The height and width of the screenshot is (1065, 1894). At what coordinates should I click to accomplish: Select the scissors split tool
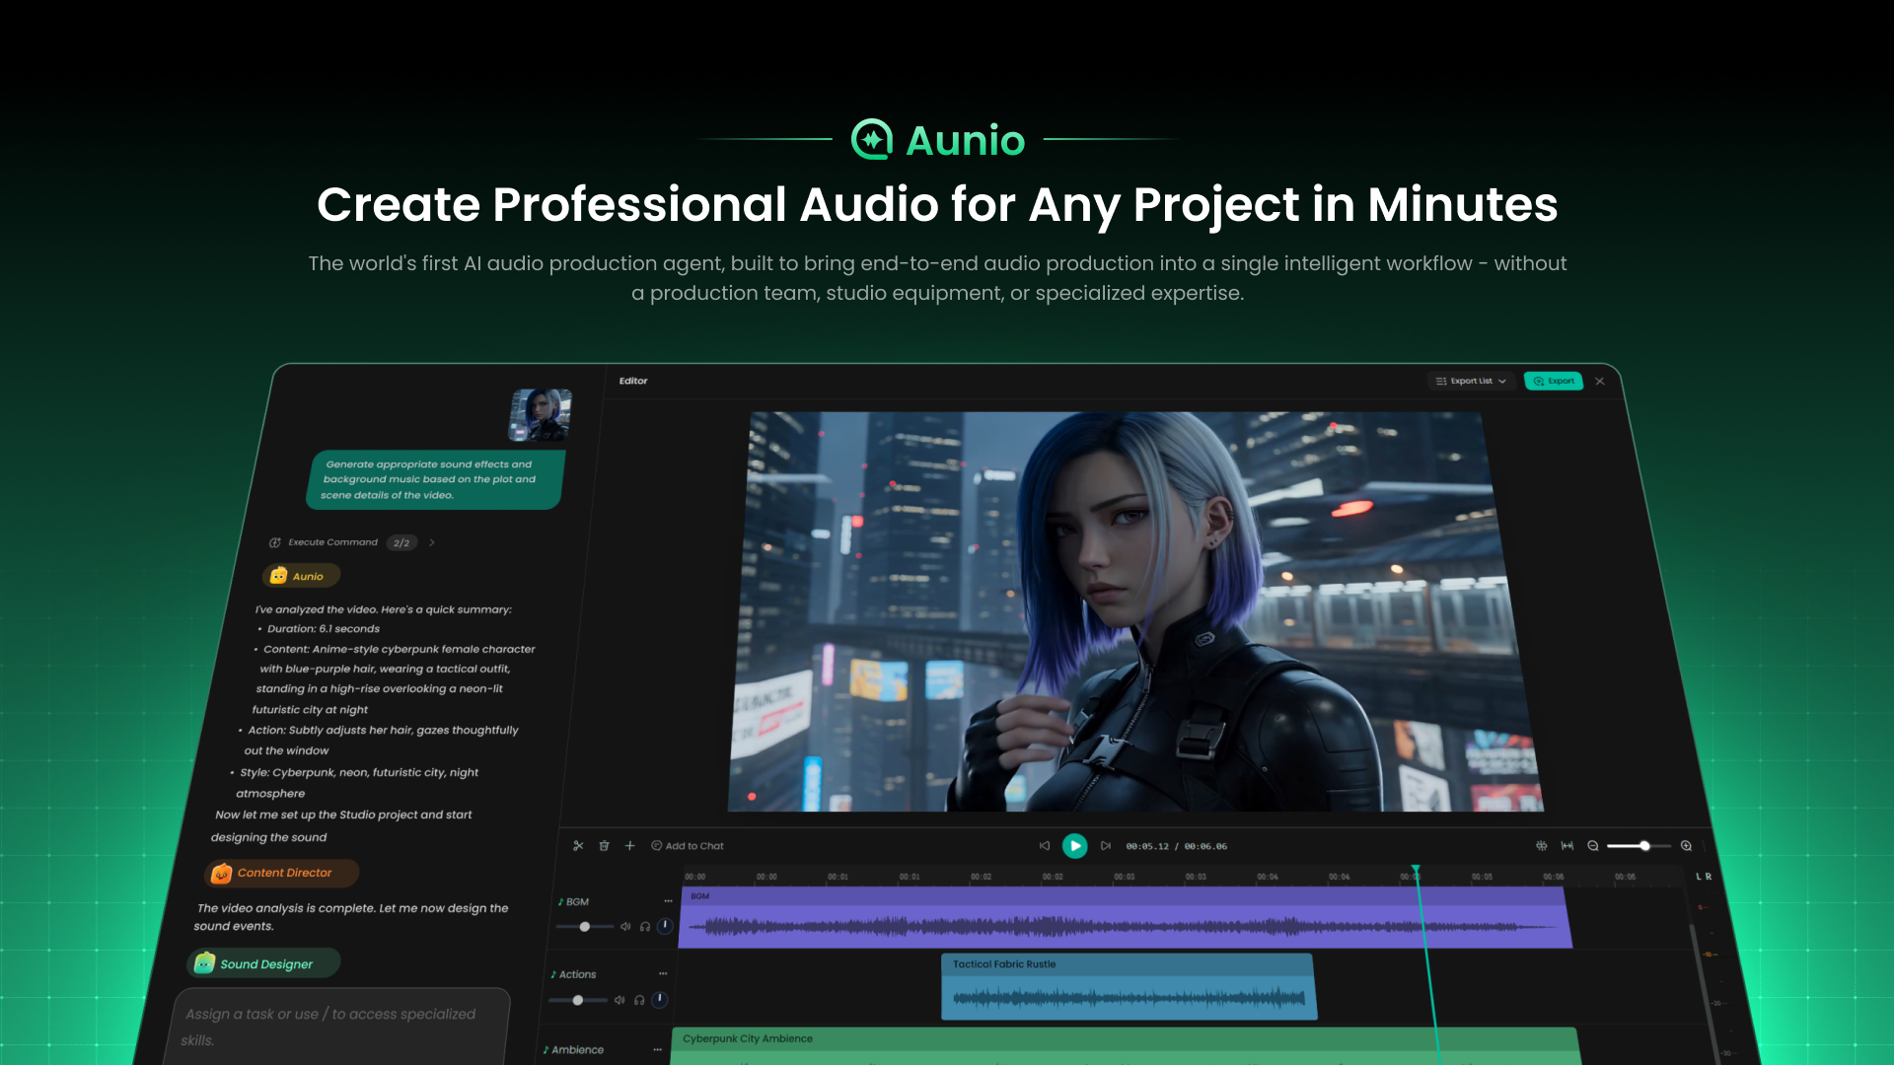tap(578, 846)
